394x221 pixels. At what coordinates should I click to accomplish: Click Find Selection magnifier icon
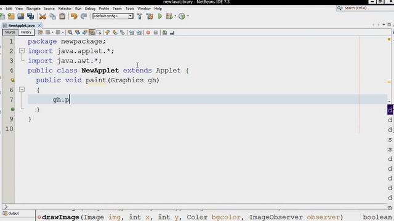(70, 33)
